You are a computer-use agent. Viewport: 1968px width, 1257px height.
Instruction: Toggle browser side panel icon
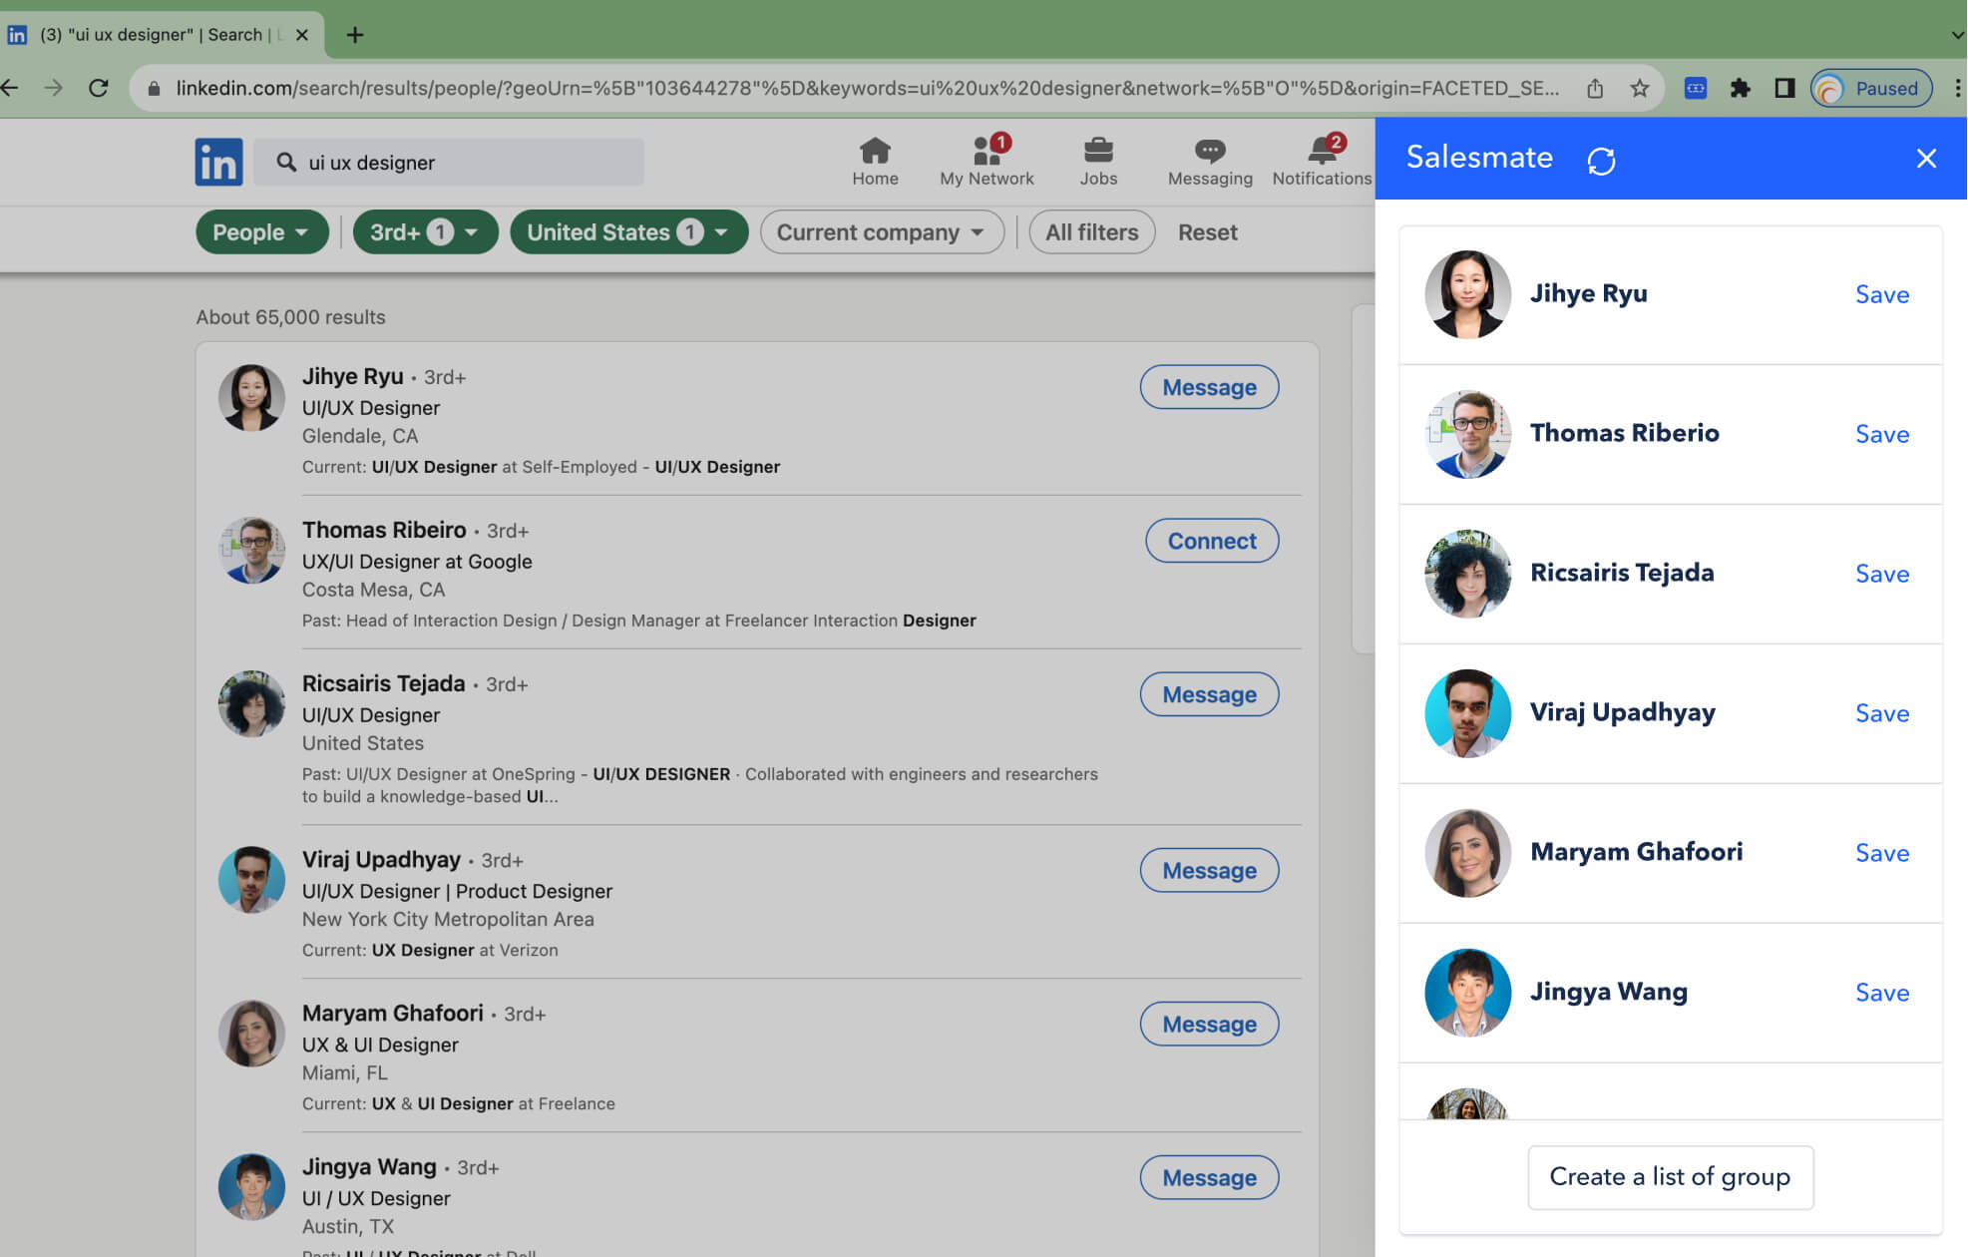pyautogui.click(x=1784, y=88)
